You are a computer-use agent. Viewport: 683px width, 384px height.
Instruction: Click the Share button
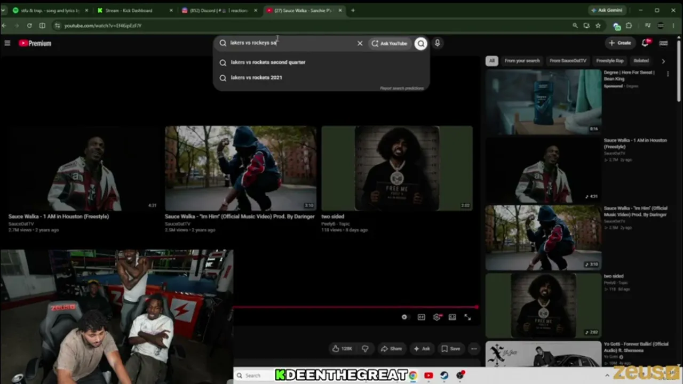click(x=391, y=349)
